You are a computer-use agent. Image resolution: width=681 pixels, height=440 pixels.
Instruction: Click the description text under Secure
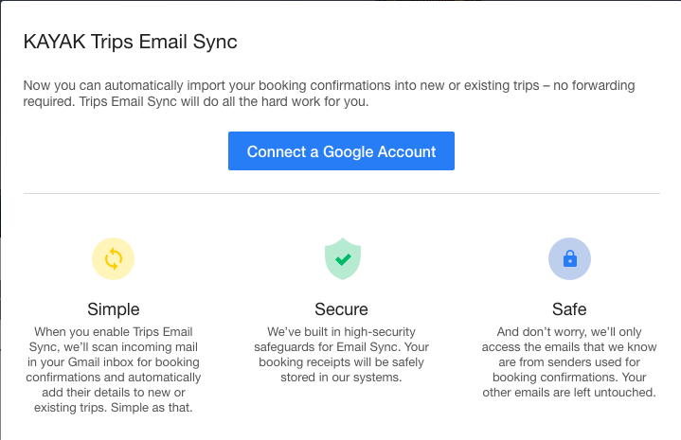(341, 355)
